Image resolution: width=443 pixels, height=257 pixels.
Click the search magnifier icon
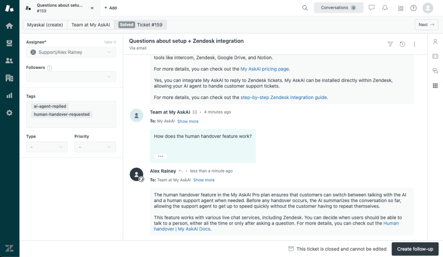coord(305,8)
